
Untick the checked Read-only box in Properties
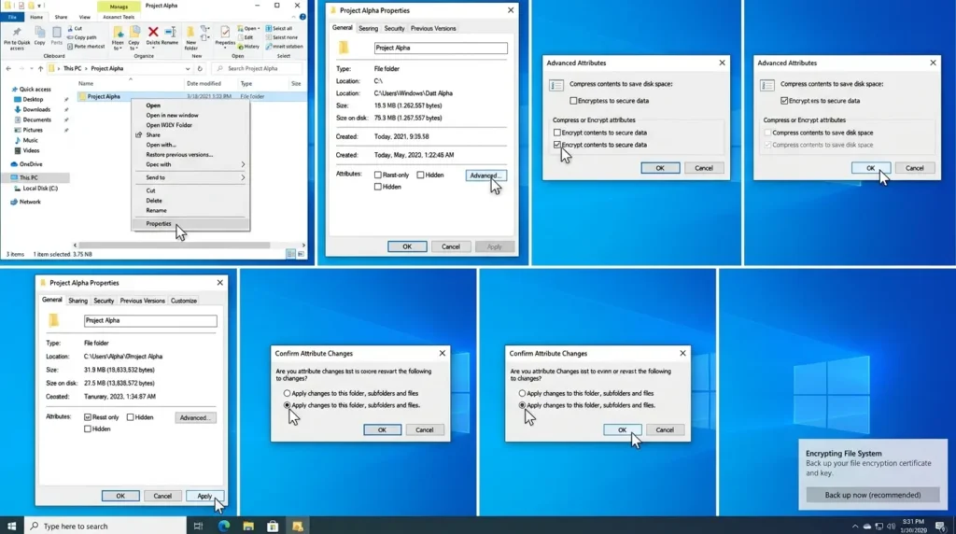(x=88, y=417)
